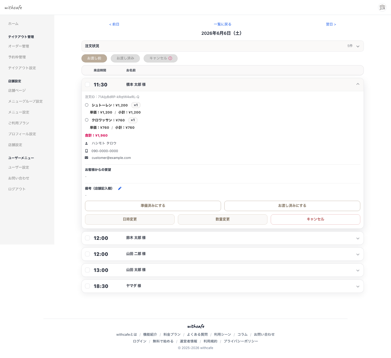The width and height of the screenshot is (391, 358).
Task: Open footer withcafeとは link
Action: [x=127, y=334]
